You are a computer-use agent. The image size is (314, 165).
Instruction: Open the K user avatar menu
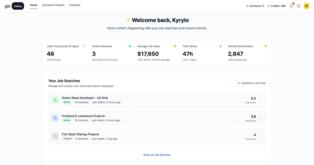coord(306,6)
